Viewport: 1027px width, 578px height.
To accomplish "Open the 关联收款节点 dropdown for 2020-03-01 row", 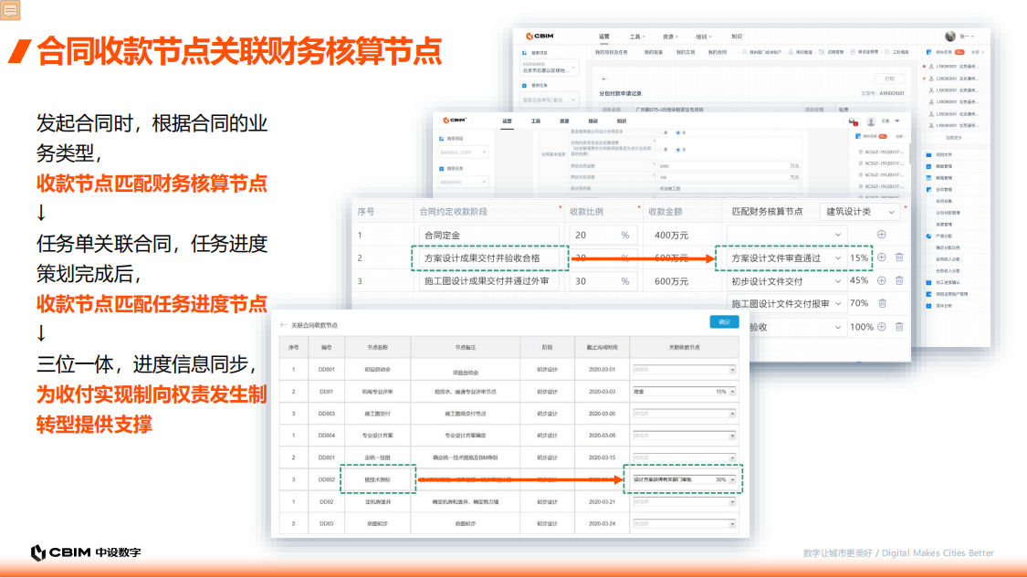I will 684,370.
